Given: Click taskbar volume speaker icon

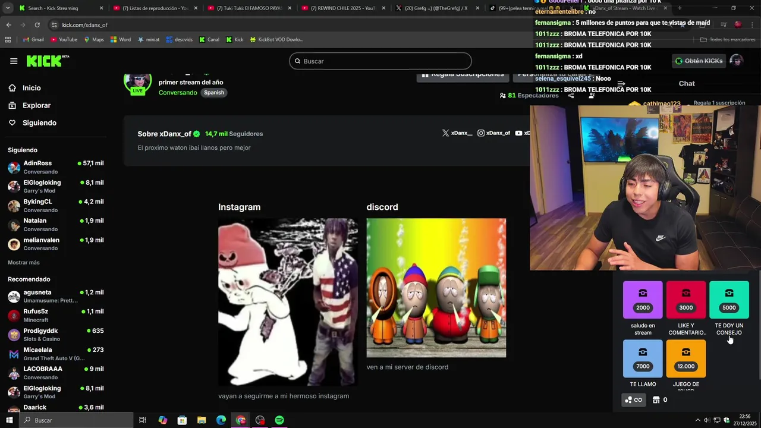Looking at the screenshot, I should coord(706,420).
